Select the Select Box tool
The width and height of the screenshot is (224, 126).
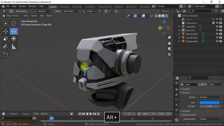6,23
